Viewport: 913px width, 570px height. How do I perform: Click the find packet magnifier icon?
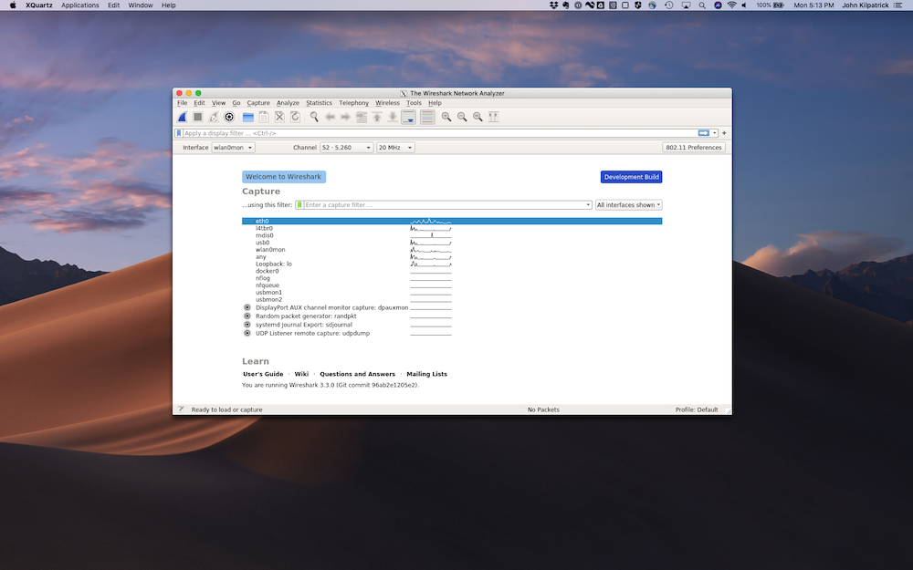[x=314, y=117]
